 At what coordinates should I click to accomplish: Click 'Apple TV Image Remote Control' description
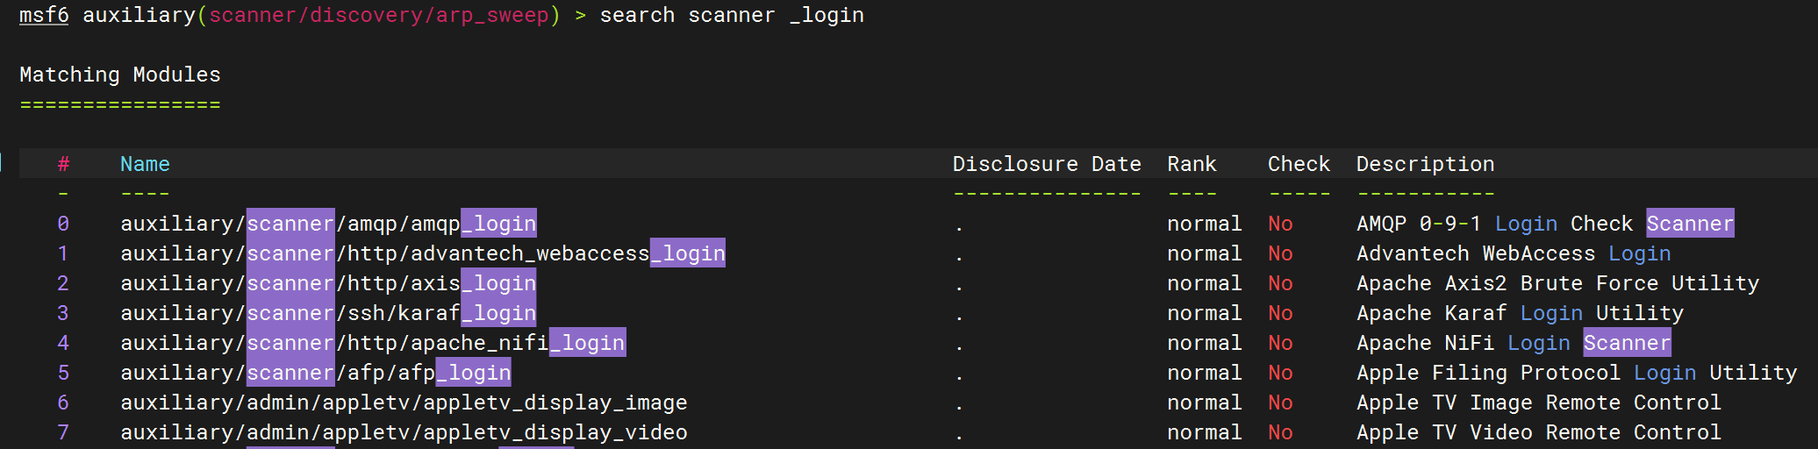tap(1539, 403)
